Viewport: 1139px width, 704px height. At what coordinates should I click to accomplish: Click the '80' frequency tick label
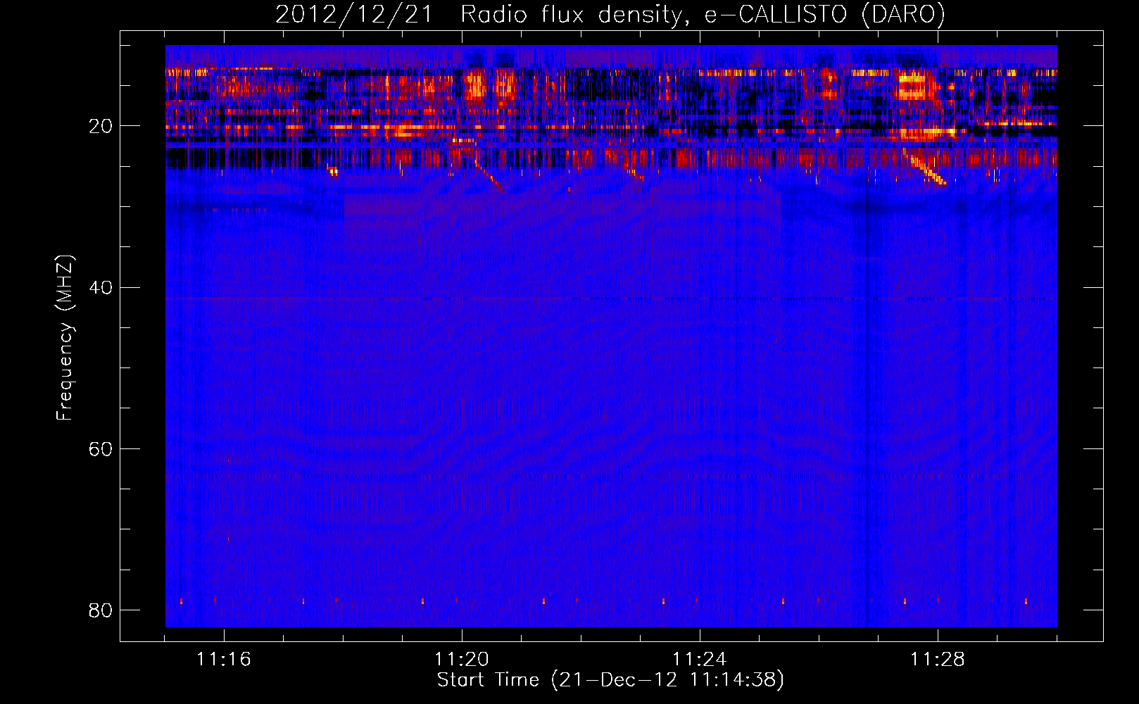[101, 610]
